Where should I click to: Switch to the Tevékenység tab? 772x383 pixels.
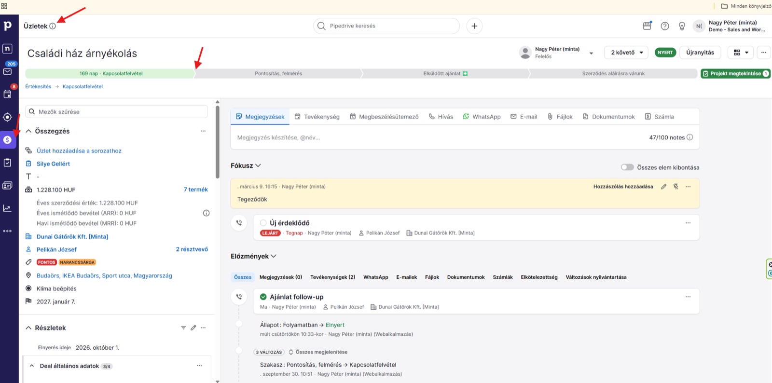point(317,117)
